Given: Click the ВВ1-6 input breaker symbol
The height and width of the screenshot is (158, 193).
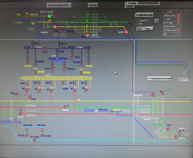Looking at the screenshot, I should [x=59, y=44].
